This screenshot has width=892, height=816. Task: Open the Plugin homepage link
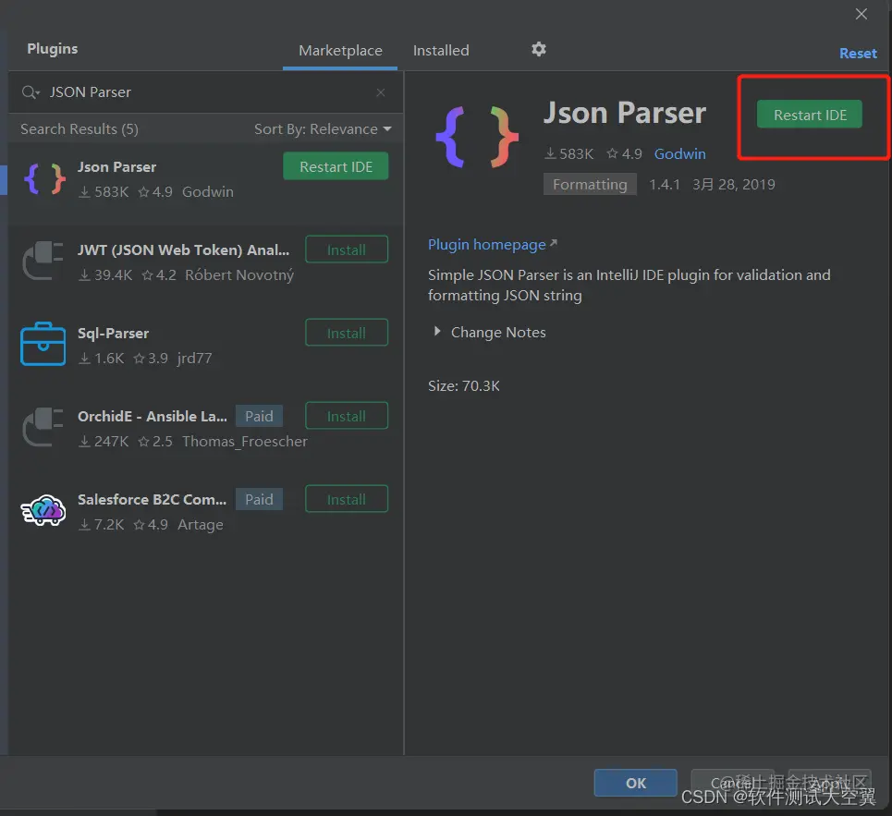(492, 245)
